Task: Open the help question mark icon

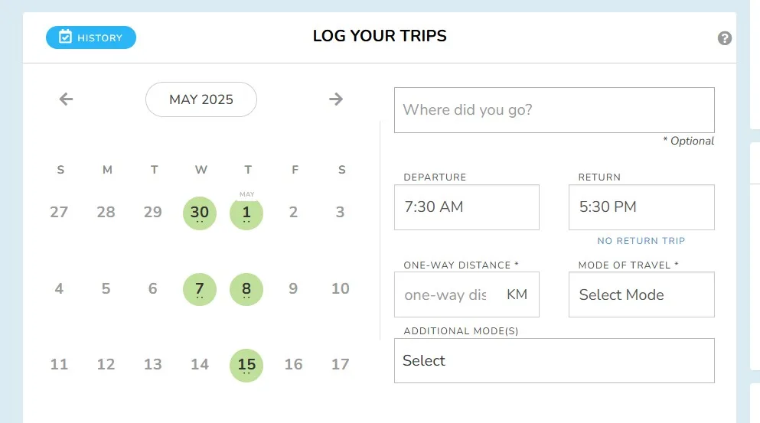Action: click(x=725, y=38)
